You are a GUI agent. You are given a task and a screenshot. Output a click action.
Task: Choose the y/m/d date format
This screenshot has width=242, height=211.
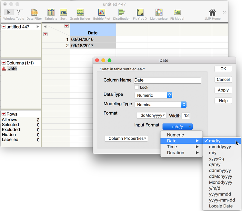tap(222, 188)
